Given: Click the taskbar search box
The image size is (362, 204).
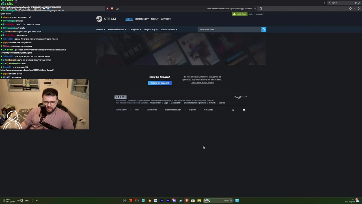Looking at the screenshot, I should pos(218,201).
